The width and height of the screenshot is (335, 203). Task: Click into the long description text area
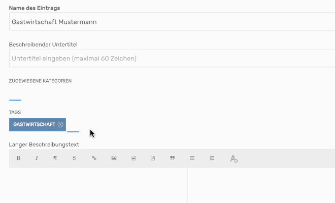pos(96,185)
